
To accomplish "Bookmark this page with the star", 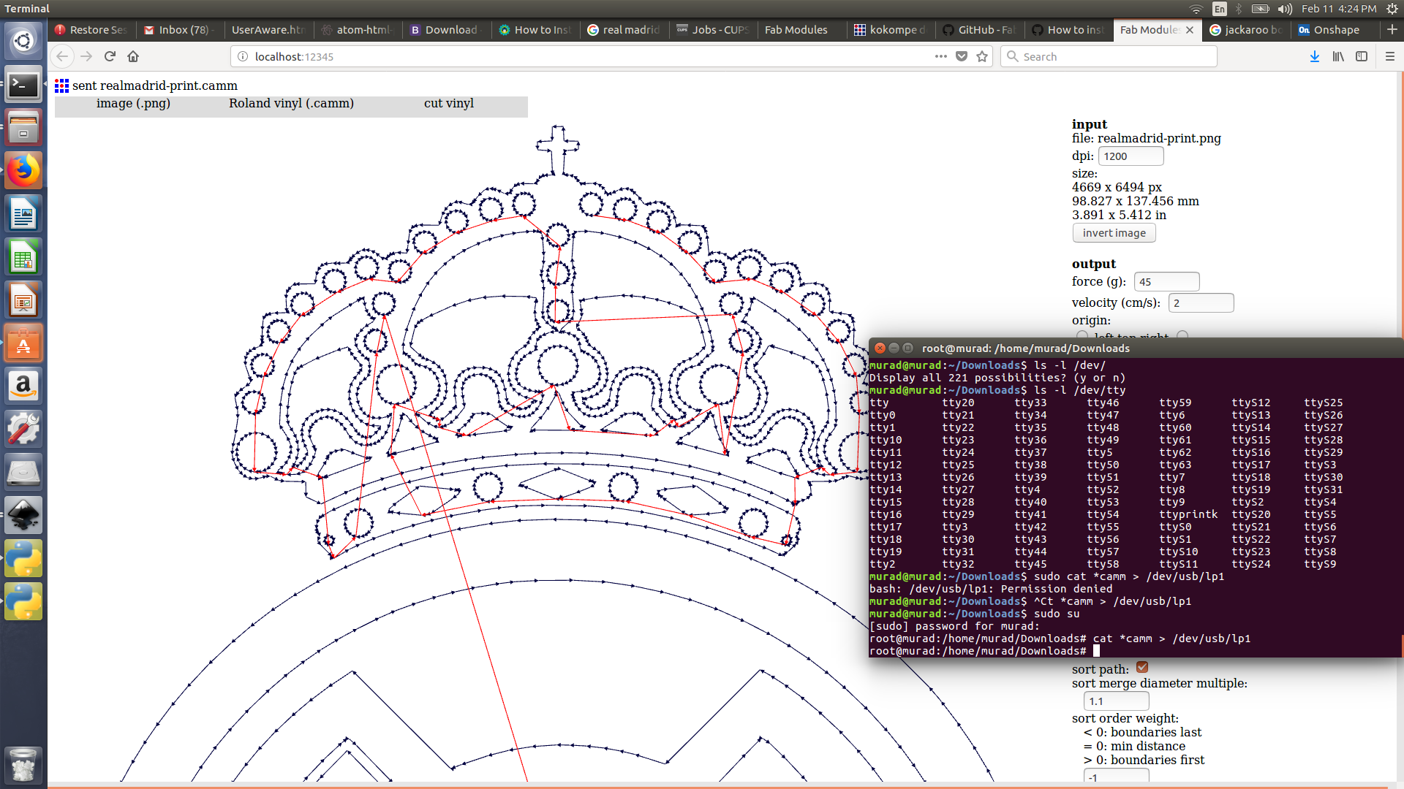I will point(982,56).
